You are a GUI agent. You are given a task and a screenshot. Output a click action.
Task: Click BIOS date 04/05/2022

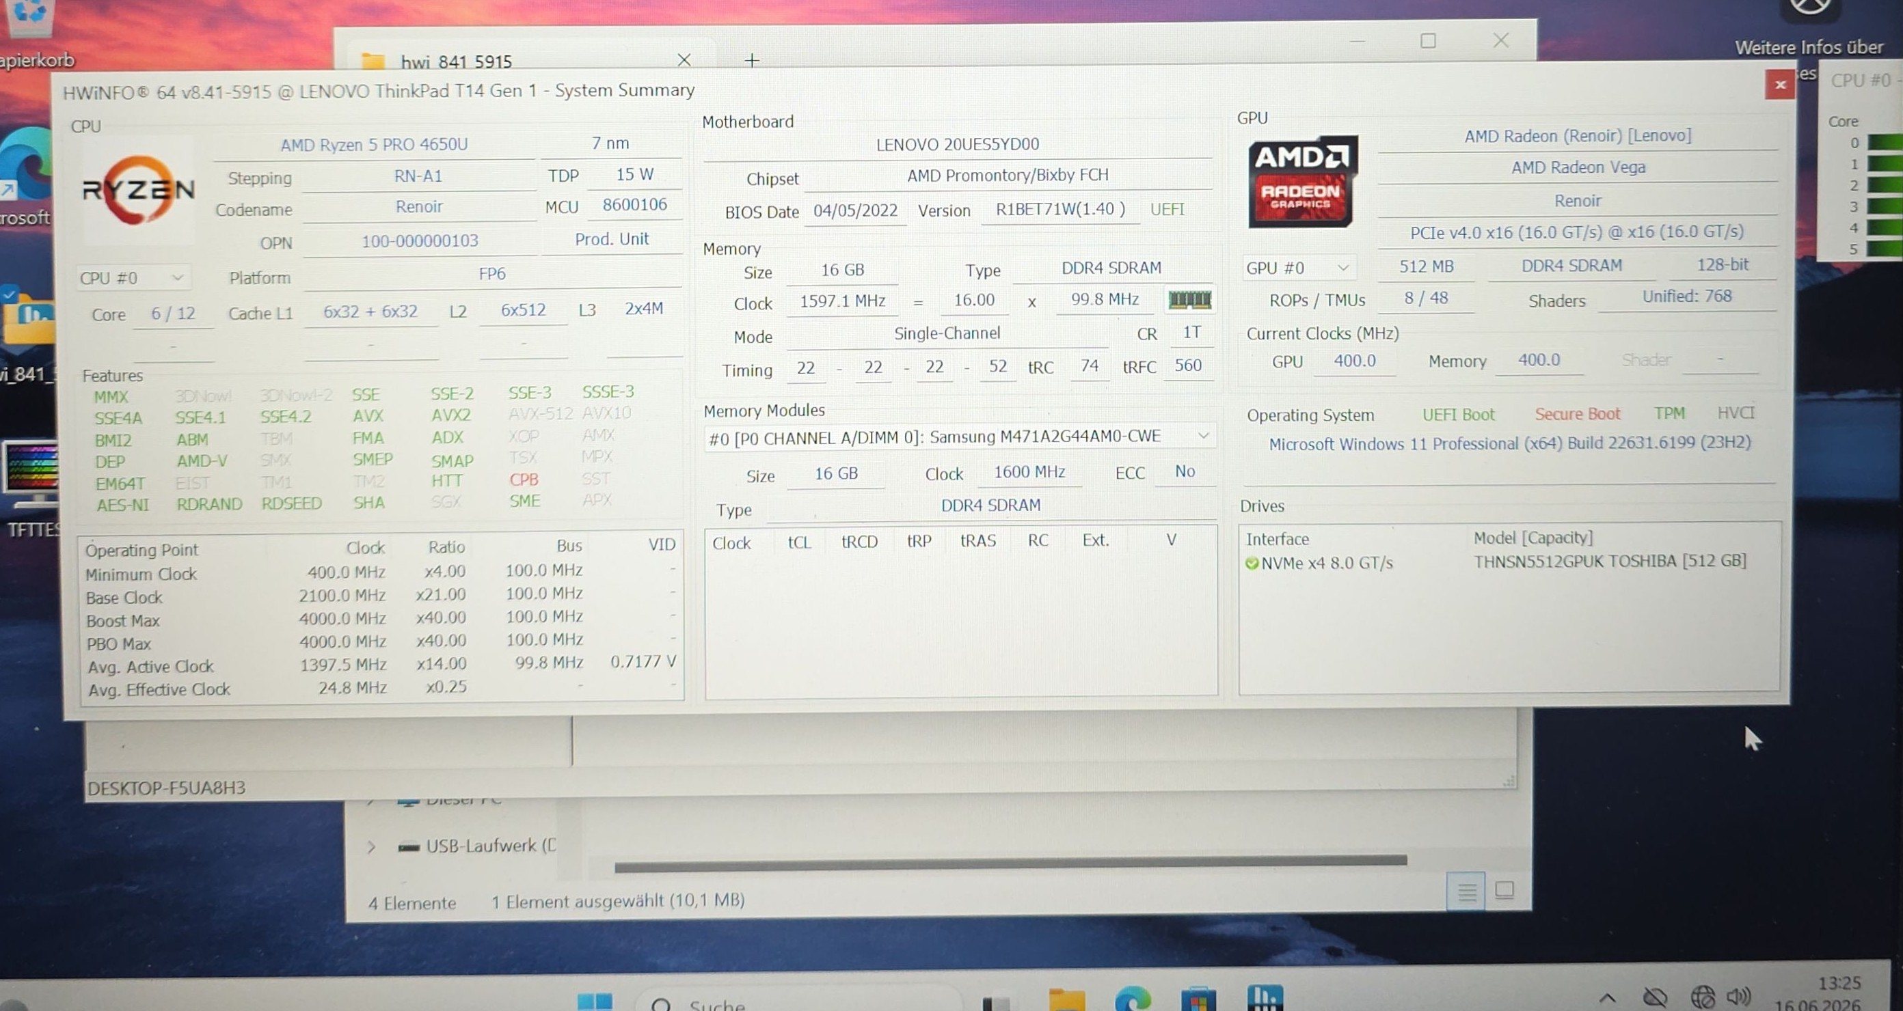[856, 210]
